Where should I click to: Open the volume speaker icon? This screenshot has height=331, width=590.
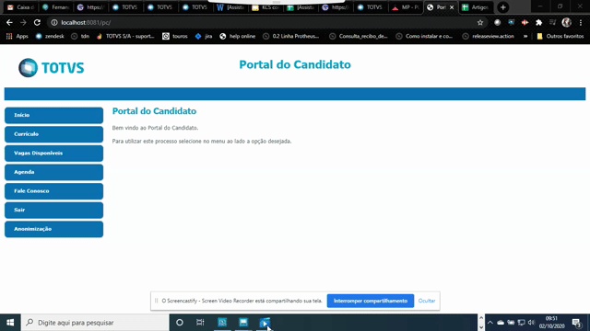point(531,323)
